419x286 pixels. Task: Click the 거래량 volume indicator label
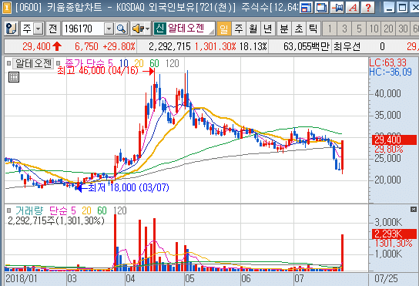(28, 210)
